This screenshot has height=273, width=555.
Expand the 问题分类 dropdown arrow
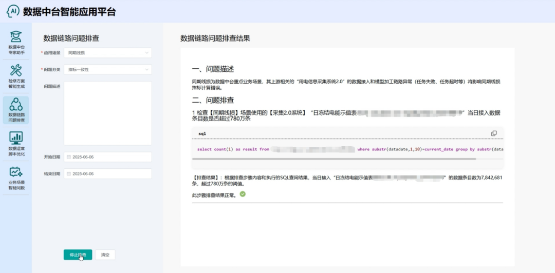[147, 69]
